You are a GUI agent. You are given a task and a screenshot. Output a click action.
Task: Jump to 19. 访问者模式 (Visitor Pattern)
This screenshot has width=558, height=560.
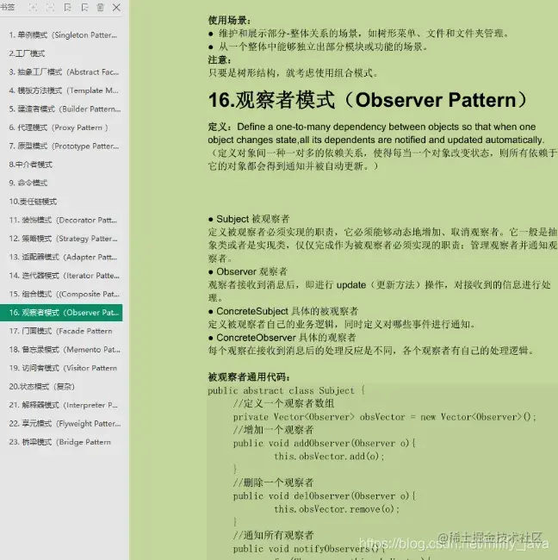click(x=63, y=368)
